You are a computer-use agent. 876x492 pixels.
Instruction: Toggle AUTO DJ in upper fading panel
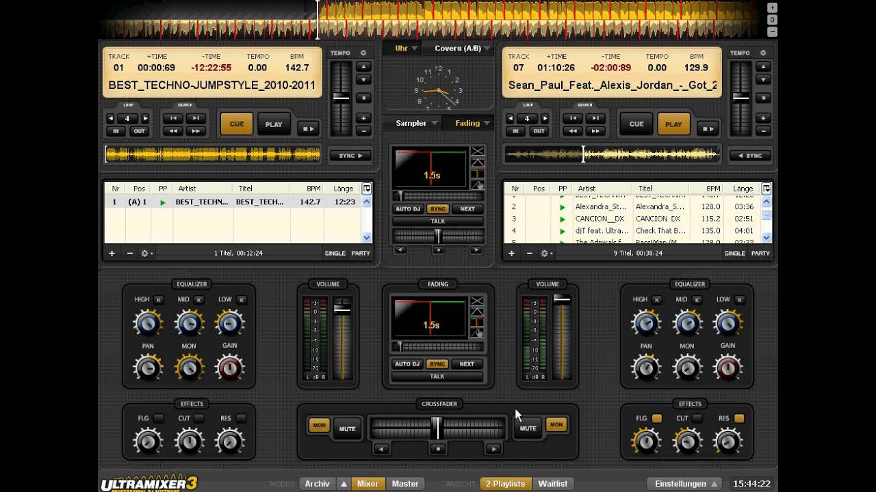click(x=408, y=209)
